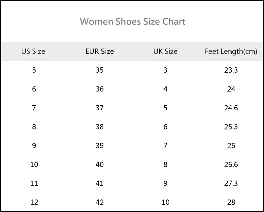Click the 25.3 feet length value
264x212 pixels.
[231, 127]
